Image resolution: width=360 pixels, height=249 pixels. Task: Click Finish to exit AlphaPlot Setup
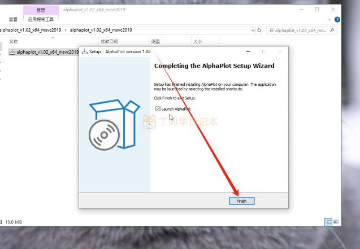coord(241,201)
